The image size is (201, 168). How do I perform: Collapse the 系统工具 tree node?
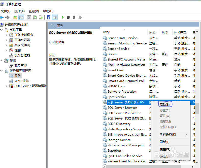point(2,30)
